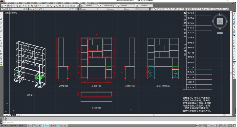Click 北 on the ViewCube compass
Screen dimensions: 237x127
[x=220, y=14]
